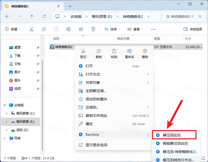The height and width of the screenshot is (162, 208).
Task: Open 下载 in the sidebar
Action: pyautogui.click(x=17, y=56)
